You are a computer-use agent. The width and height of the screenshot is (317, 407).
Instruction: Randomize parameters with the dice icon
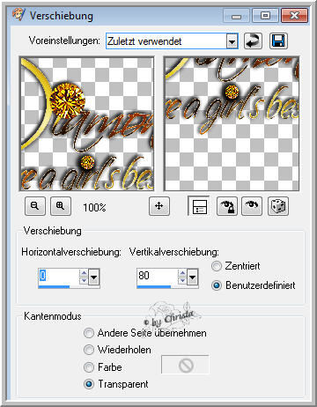click(x=278, y=206)
